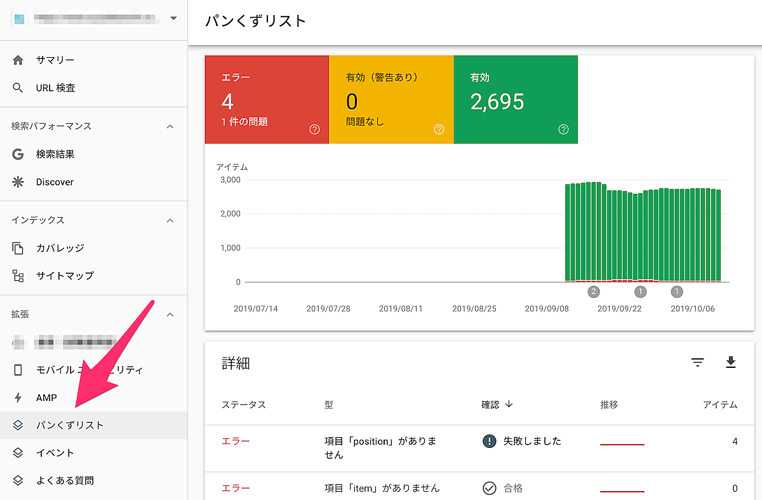Screen dimensions: 762x500
Task: Click the filter icon in 詳細 section
Action: click(698, 363)
